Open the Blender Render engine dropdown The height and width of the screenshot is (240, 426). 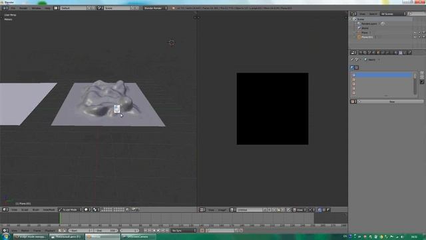[155, 8]
